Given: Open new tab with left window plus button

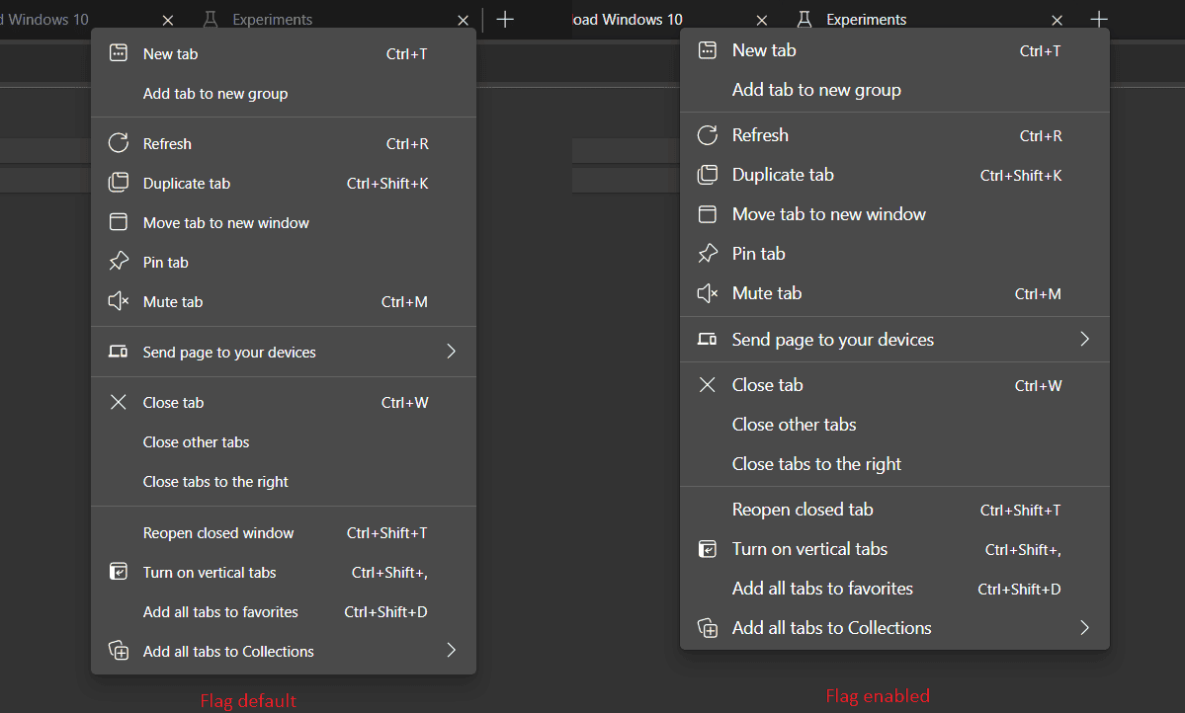Looking at the screenshot, I should tap(505, 20).
